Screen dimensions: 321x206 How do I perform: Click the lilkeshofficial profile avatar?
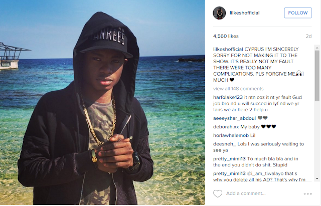tap(219, 13)
